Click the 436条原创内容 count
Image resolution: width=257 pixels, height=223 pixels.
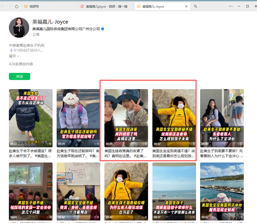pos(21,64)
